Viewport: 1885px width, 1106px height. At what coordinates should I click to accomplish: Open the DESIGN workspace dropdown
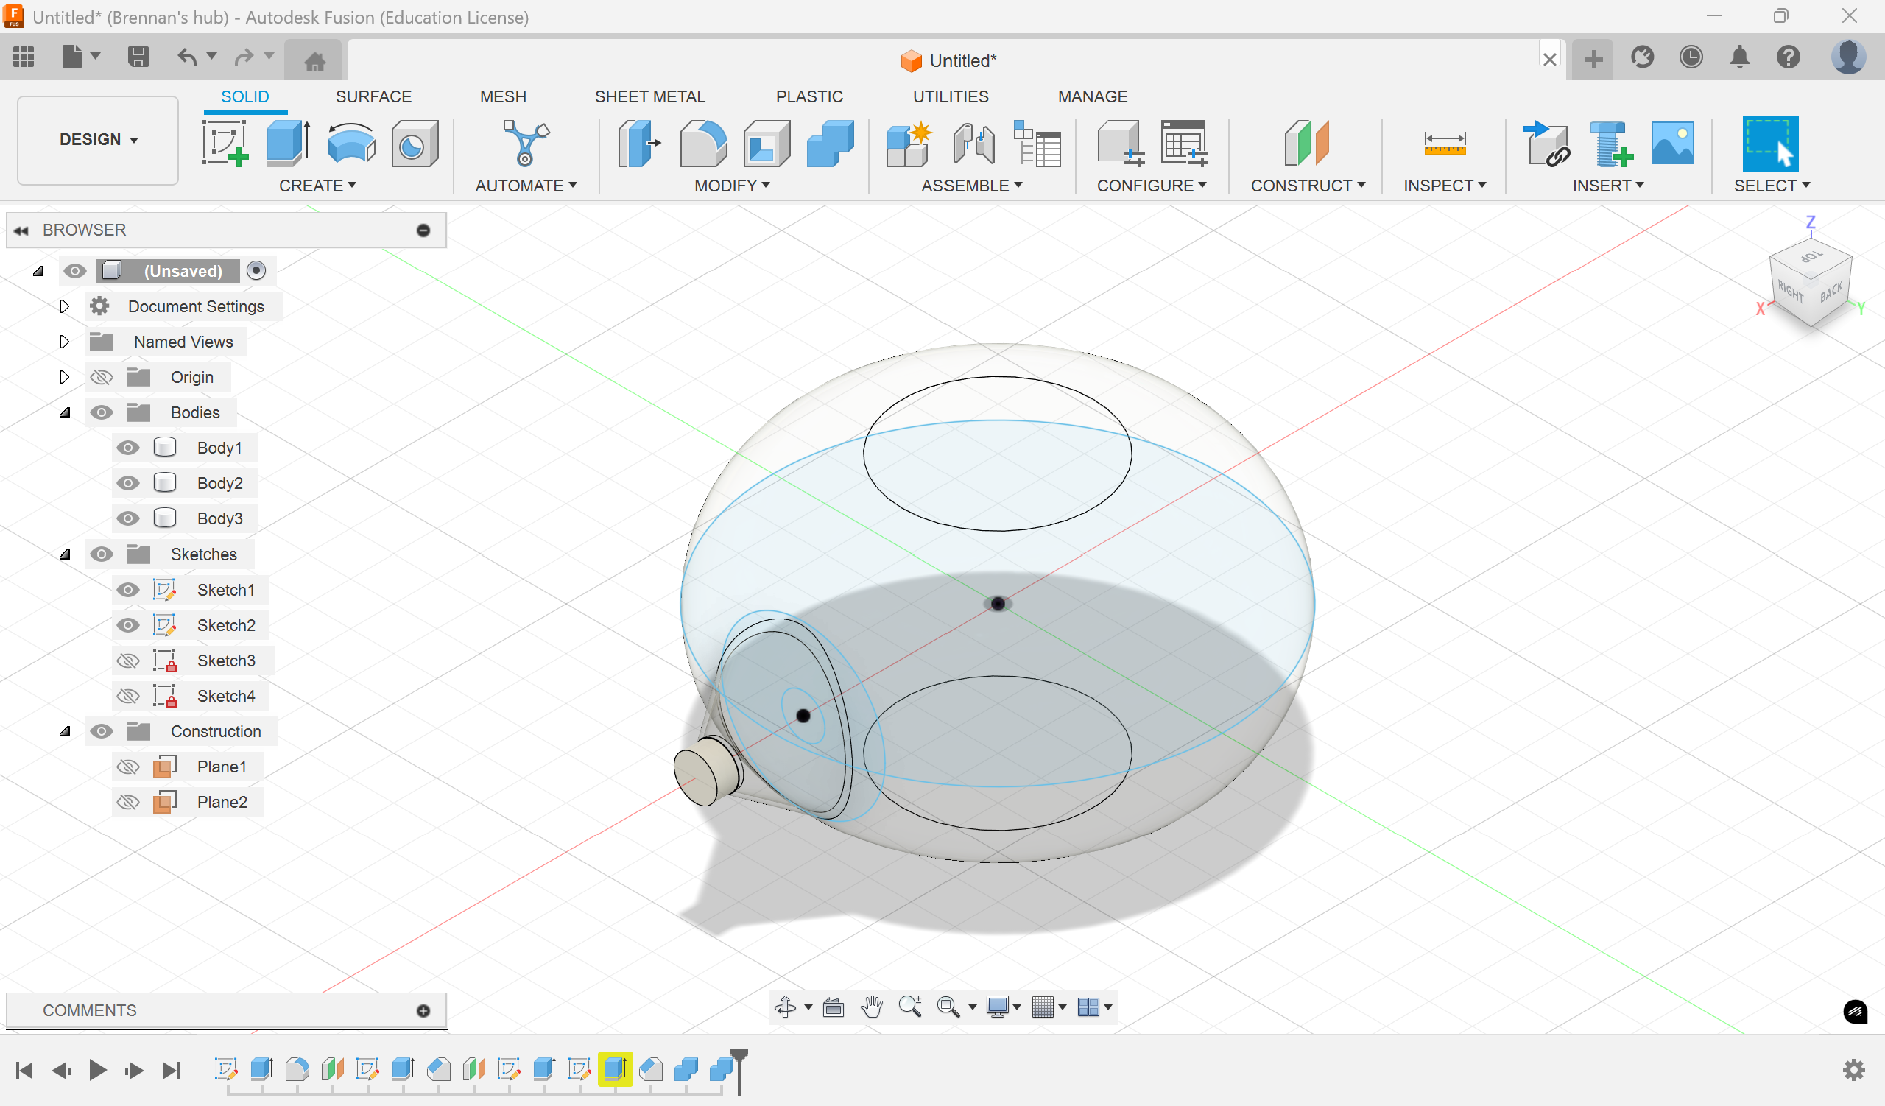pyautogui.click(x=98, y=139)
